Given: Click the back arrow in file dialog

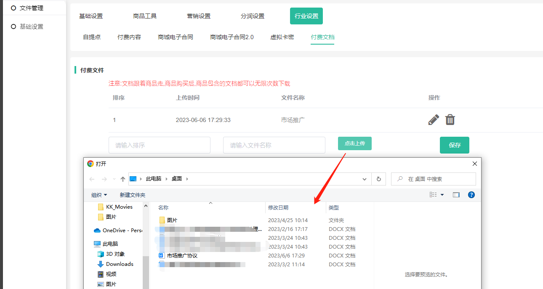Looking at the screenshot, I should (92, 179).
